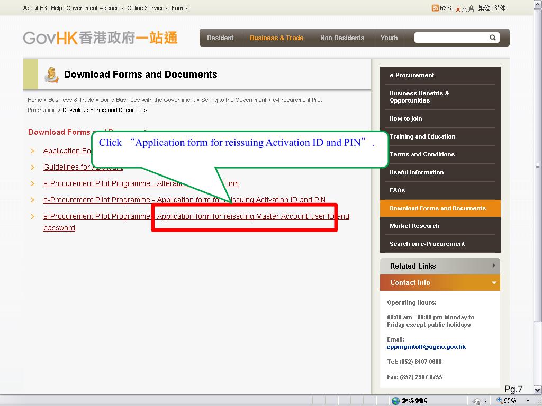Click the globe network zone icon
542x406 pixels.
click(395, 401)
